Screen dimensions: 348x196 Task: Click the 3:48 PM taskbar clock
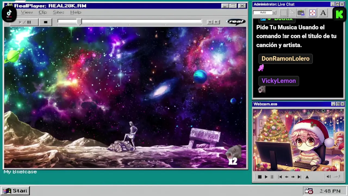click(x=330, y=191)
